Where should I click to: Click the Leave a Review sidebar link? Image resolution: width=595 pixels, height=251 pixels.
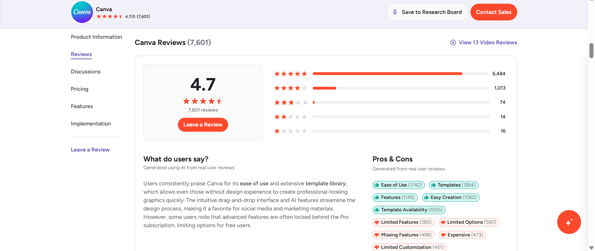coord(90,150)
